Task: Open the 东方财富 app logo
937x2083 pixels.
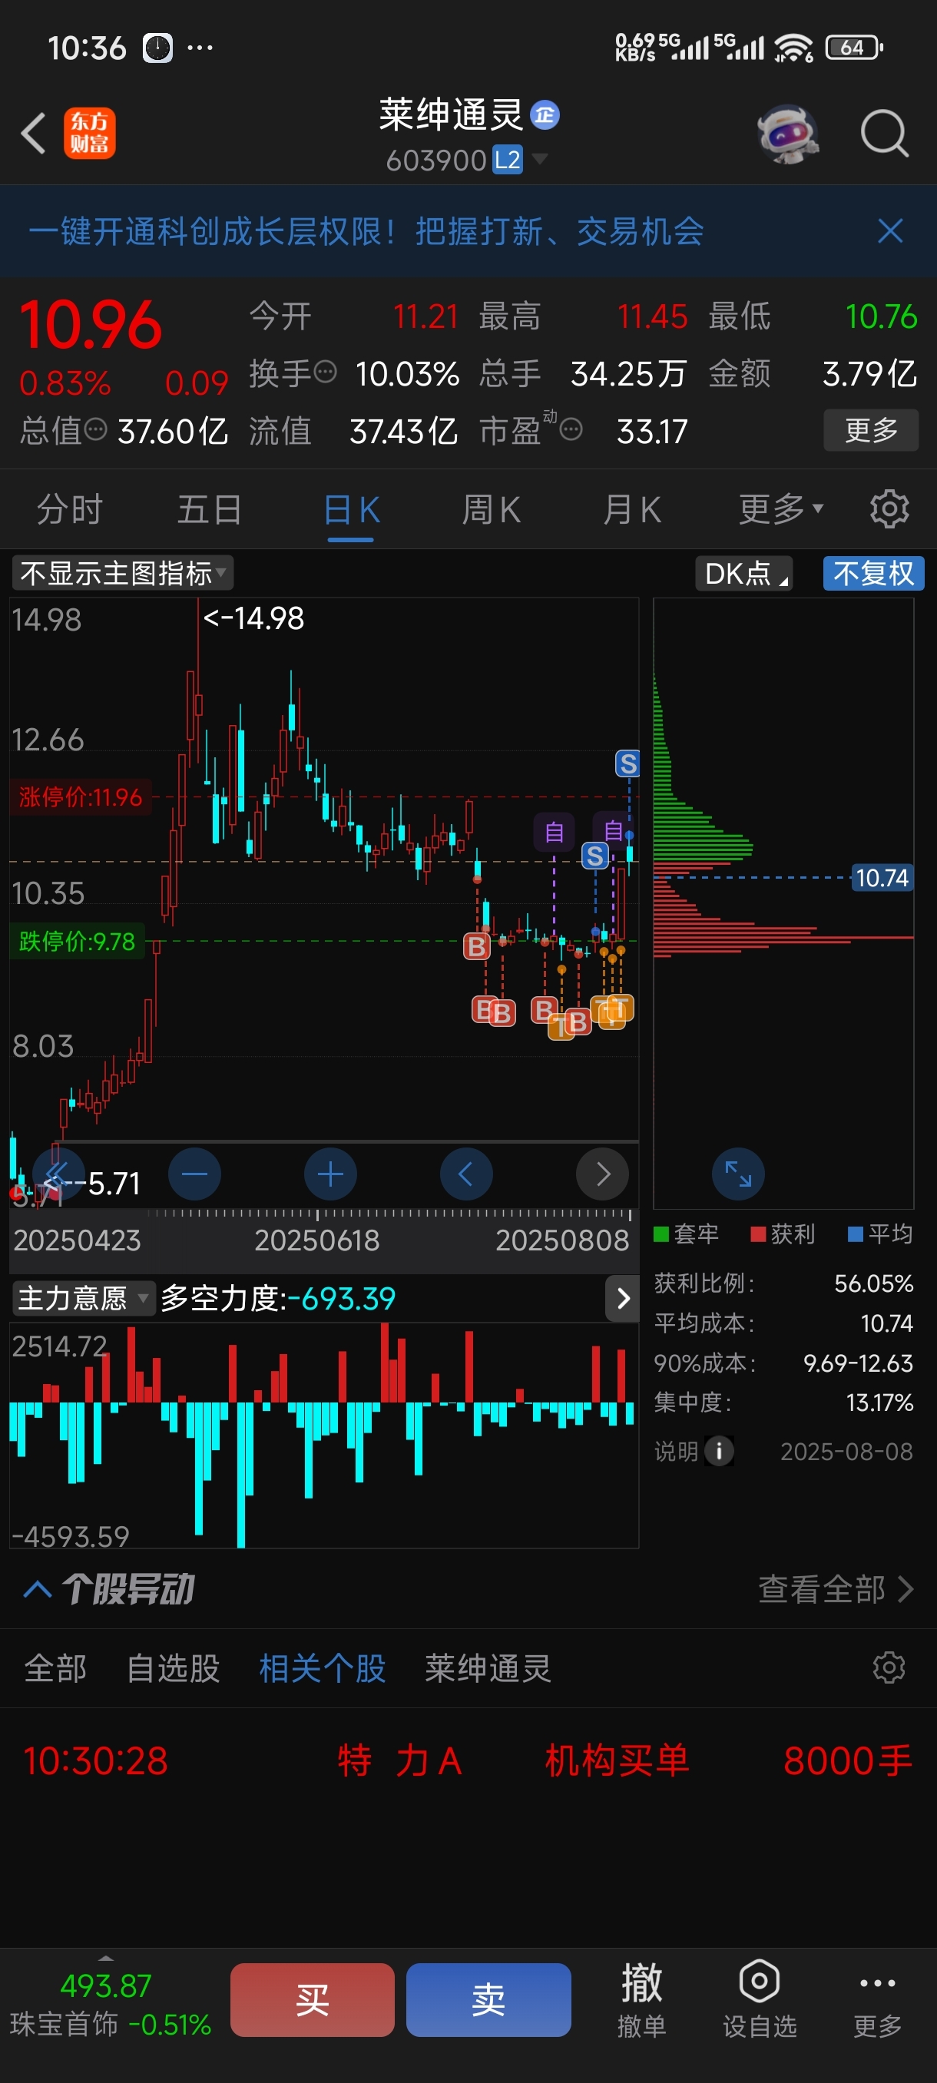Action: (90, 134)
